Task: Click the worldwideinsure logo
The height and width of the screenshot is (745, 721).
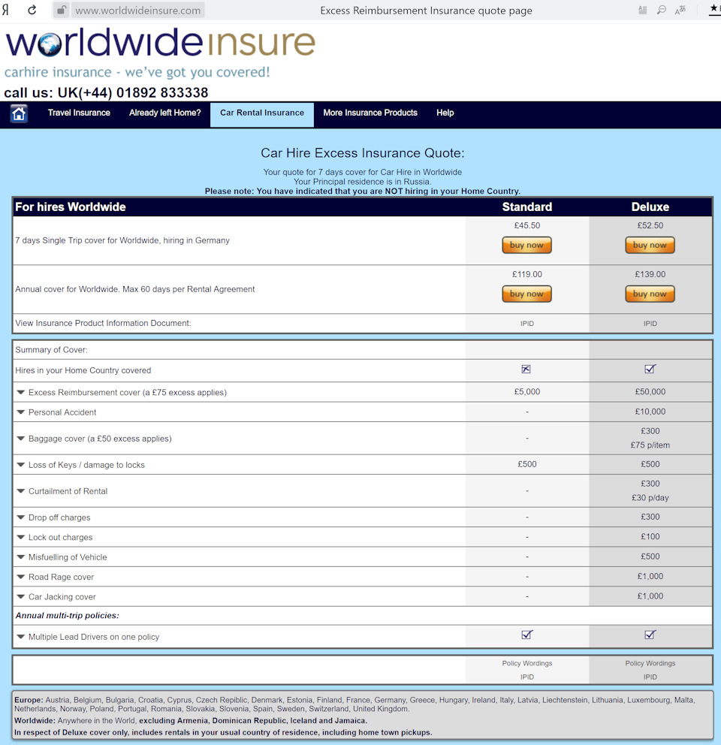Action: tap(160, 42)
